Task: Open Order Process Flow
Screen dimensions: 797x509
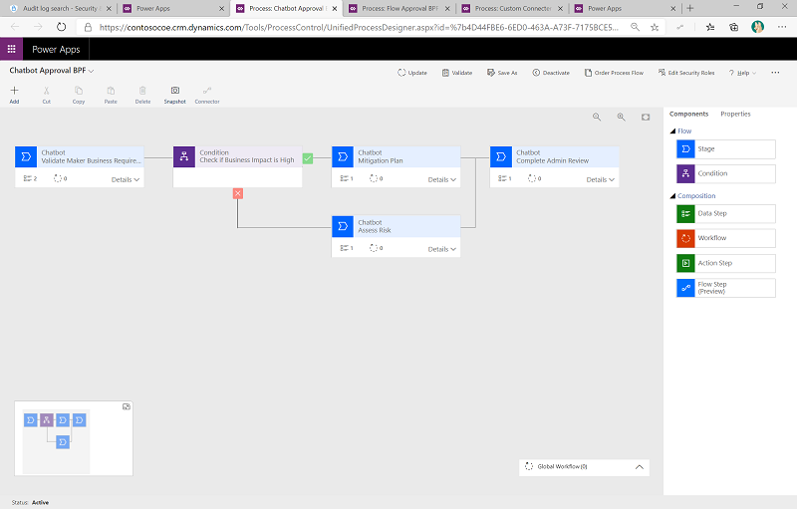Action: (x=614, y=73)
